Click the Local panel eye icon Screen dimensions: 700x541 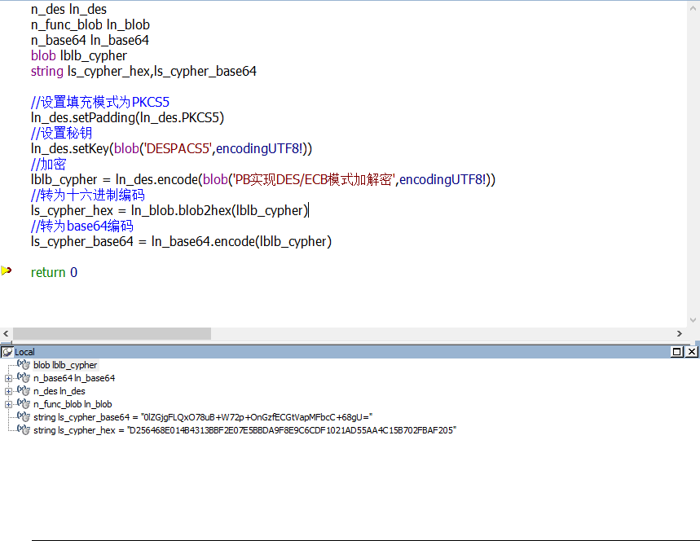(7, 352)
